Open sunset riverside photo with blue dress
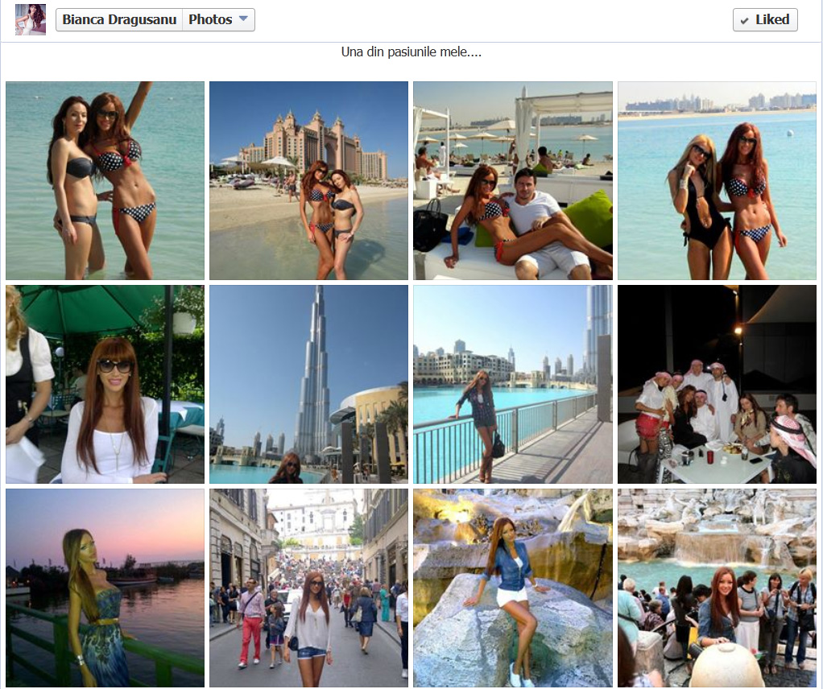Viewport: 823px width, 689px height. pyautogui.click(x=105, y=588)
